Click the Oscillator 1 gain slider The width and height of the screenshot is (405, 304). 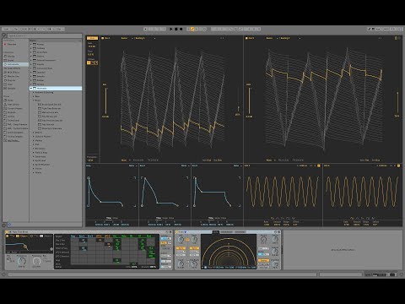[x=106, y=100]
